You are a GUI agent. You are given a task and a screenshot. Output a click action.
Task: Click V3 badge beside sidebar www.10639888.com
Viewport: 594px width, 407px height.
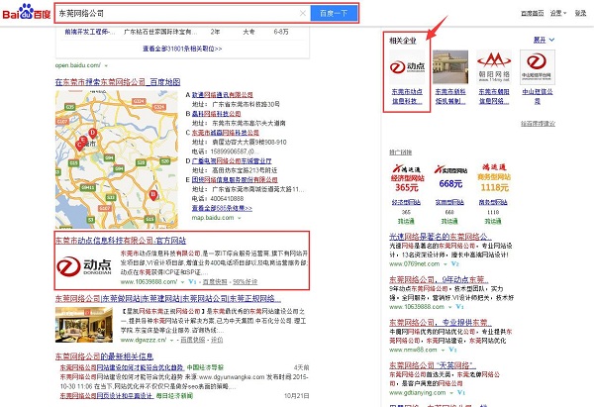pos(459,307)
